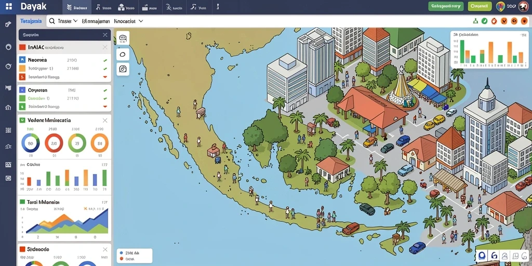Close the Stdeoode panel
This screenshot has height=266, width=532.
point(105,249)
